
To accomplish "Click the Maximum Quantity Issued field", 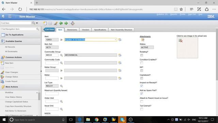I will point(52,94).
